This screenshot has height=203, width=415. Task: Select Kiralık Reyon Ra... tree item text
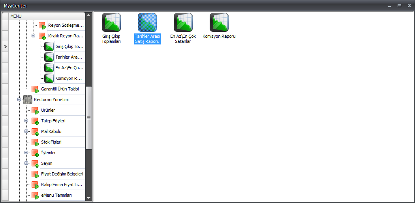(66, 36)
